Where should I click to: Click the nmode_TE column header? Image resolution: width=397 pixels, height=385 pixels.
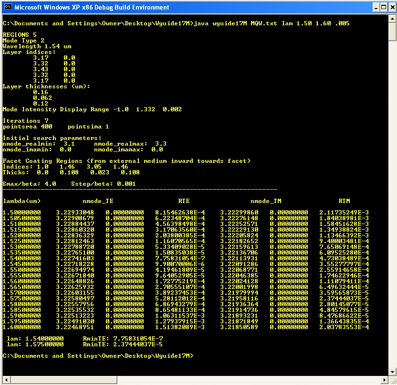coord(98,201)
